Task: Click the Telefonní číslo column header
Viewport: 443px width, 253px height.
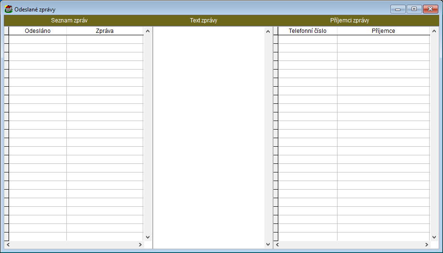Action: click(307, 31)
